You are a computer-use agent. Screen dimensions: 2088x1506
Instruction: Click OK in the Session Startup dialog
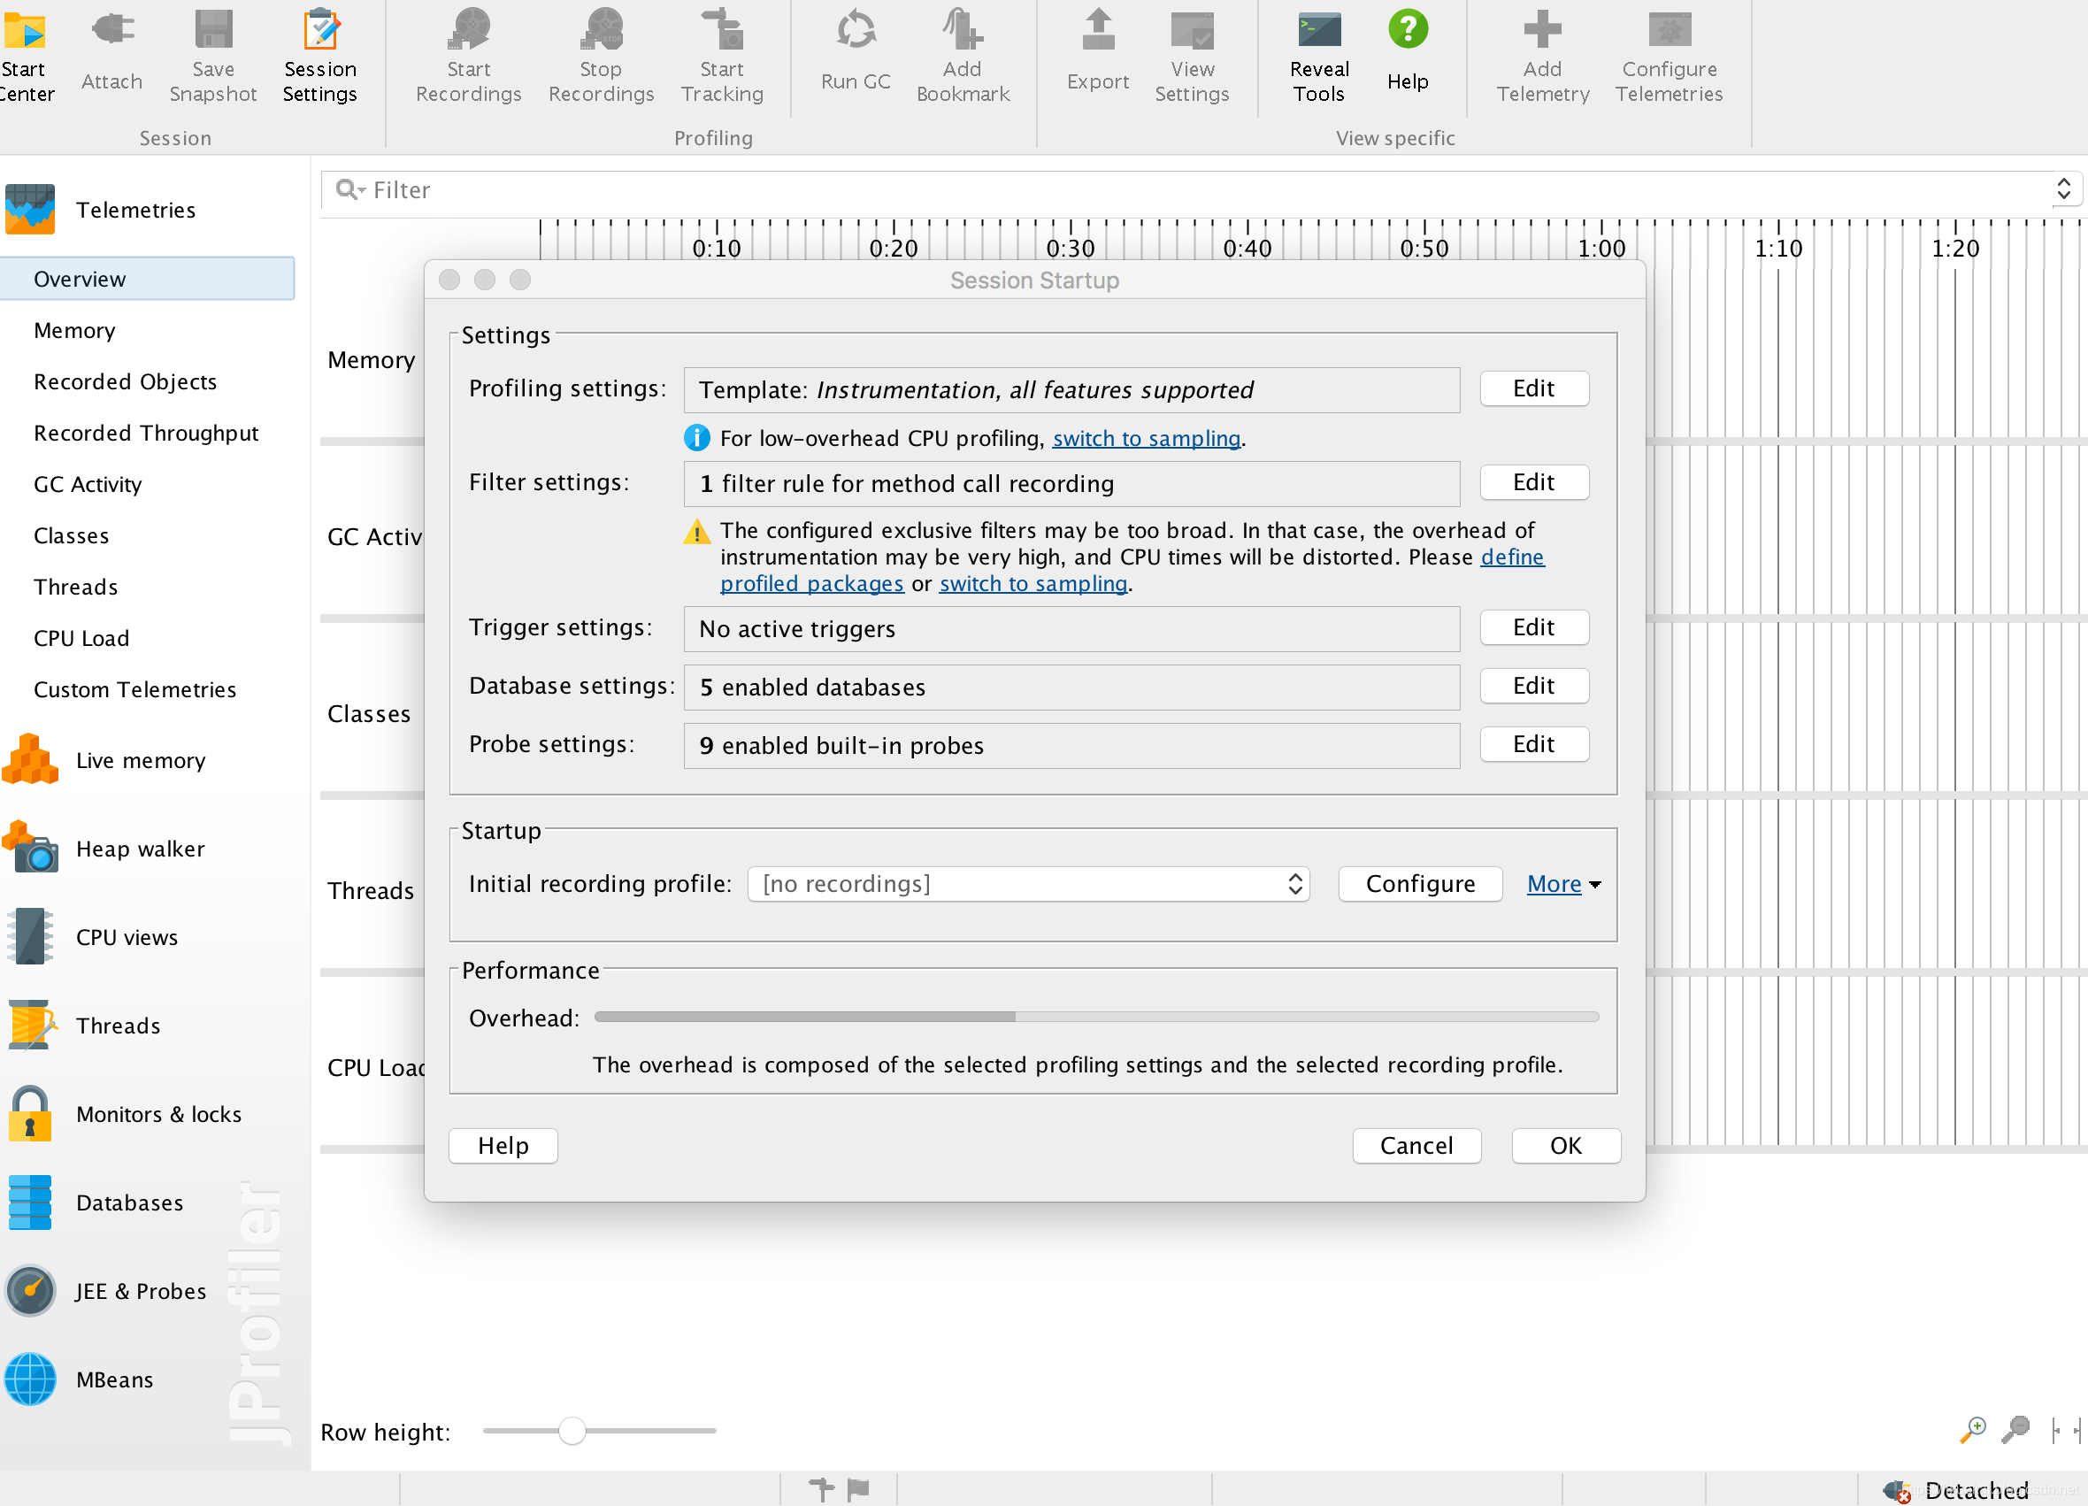(x=1565, y=1146)
